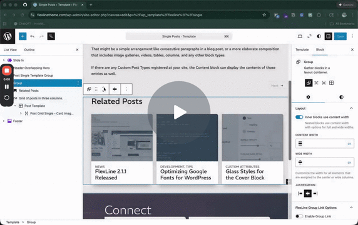
Task: Open the device preview icon
Action: (300, 36)
